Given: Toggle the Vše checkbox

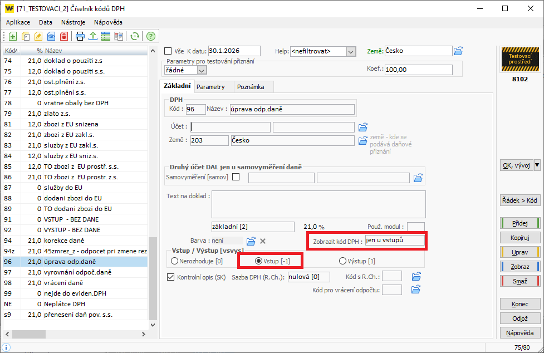Looking at the screenshot, I should click(168, 51).
